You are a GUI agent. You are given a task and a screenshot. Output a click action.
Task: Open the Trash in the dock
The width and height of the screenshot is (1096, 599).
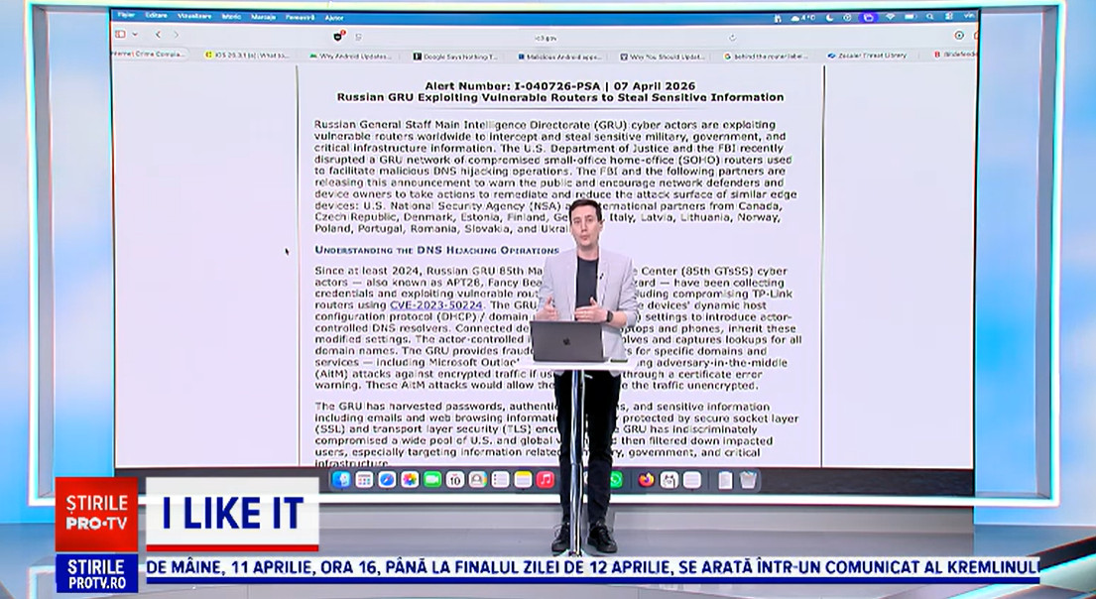tap(748, 480)
